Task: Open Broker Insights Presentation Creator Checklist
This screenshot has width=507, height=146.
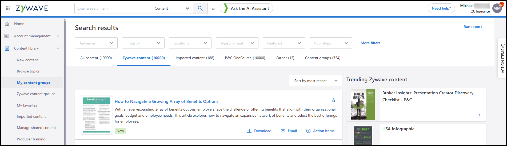Action: pos(428,96)
